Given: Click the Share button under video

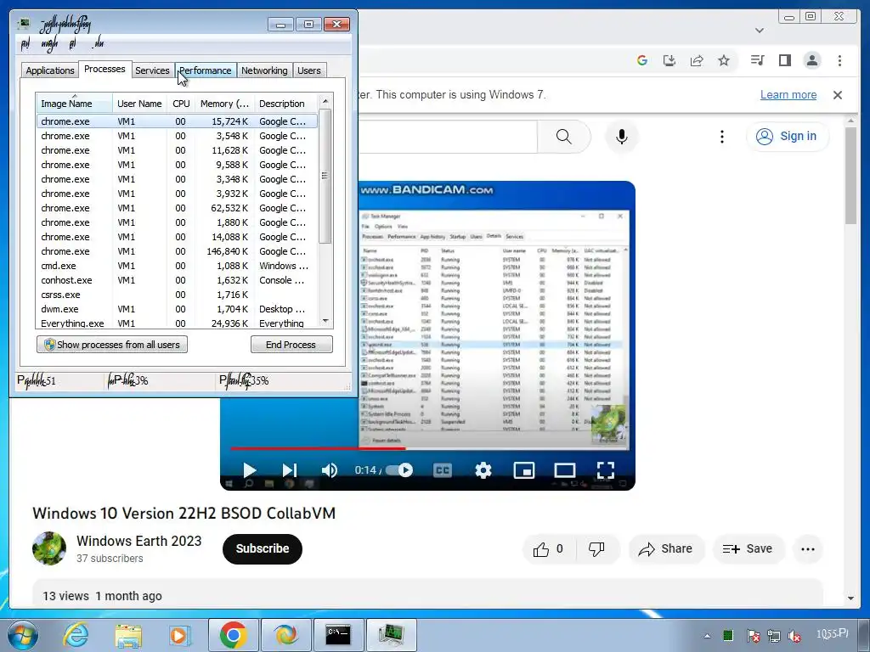Looking at the screenshot, I should point(666,549).
